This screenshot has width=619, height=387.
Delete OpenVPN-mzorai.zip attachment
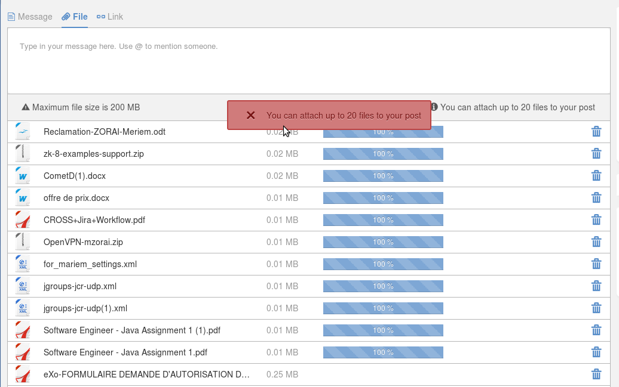click(596, 242)
